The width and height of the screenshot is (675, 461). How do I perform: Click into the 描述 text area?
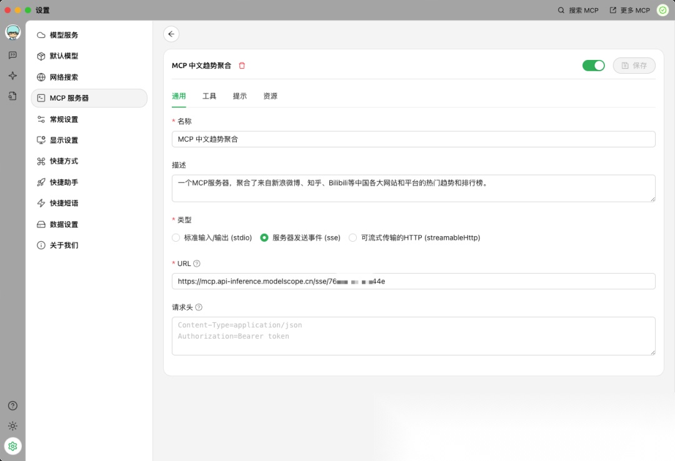click(x=413, y=188)
